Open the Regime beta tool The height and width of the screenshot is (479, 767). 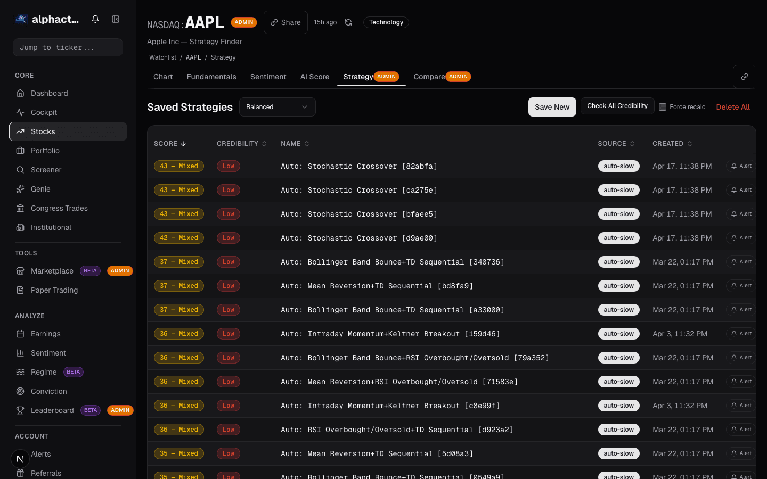[43, 372]
